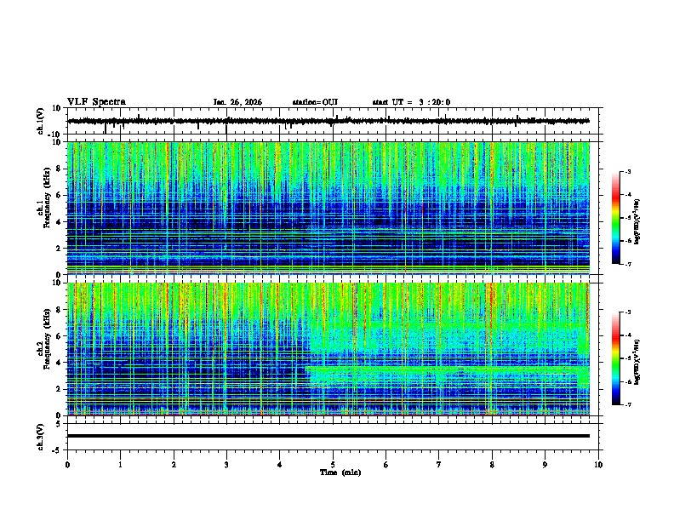The height and width of the screenshot is (521, 674).
Task: Click the ch.2 spectrogram color scale bar
Action: (x=616, y=358)
